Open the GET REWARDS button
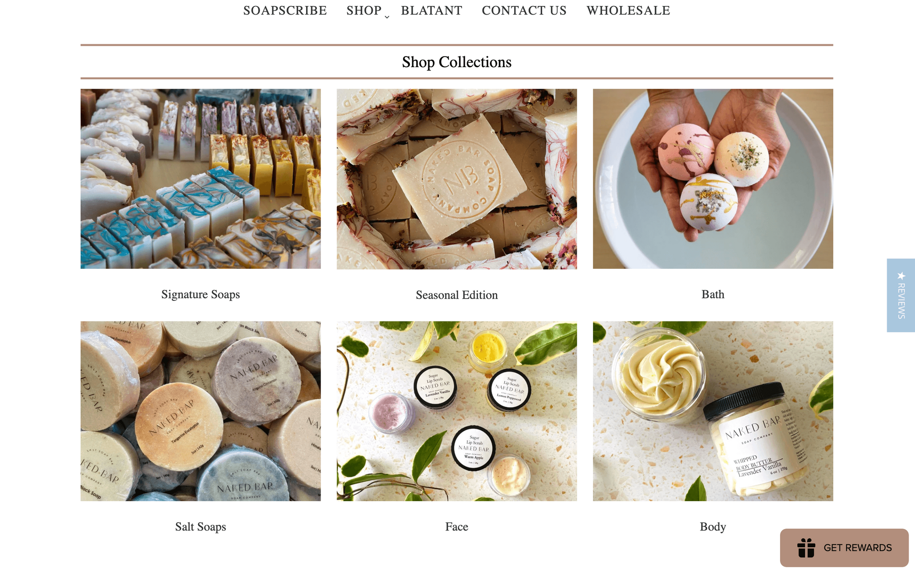Screen dimensions: 915x572 coord(844,548)
